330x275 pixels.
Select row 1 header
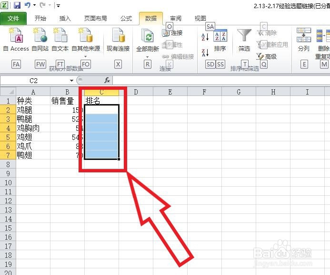click(8, 101)
